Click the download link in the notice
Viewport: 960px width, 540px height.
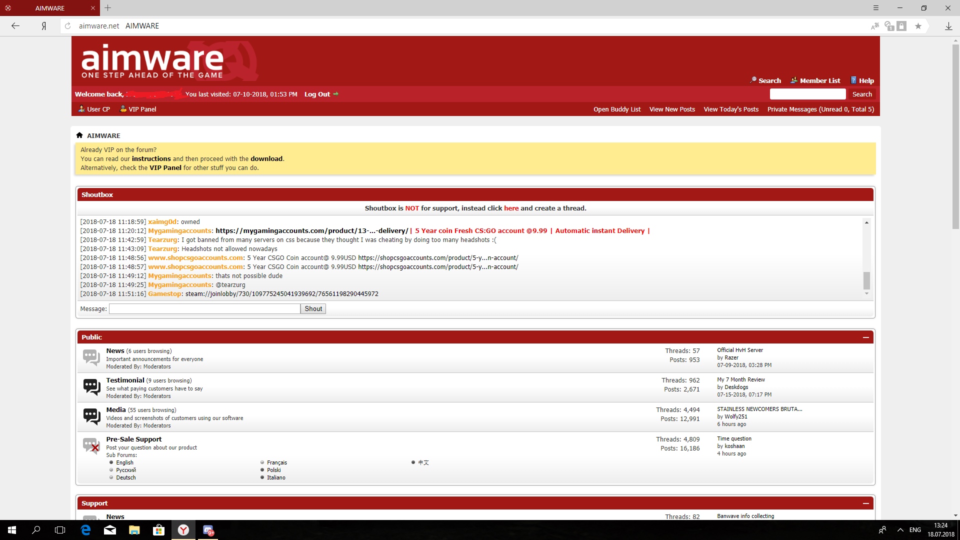(x=266, y=158)
